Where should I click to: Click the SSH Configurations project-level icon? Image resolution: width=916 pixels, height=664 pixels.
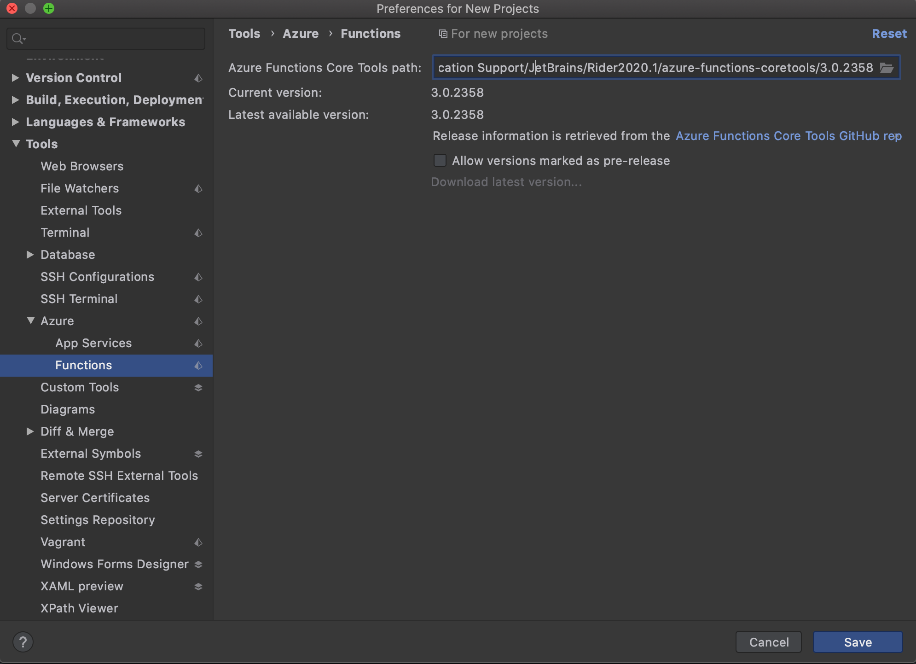[x=198, y=277]
